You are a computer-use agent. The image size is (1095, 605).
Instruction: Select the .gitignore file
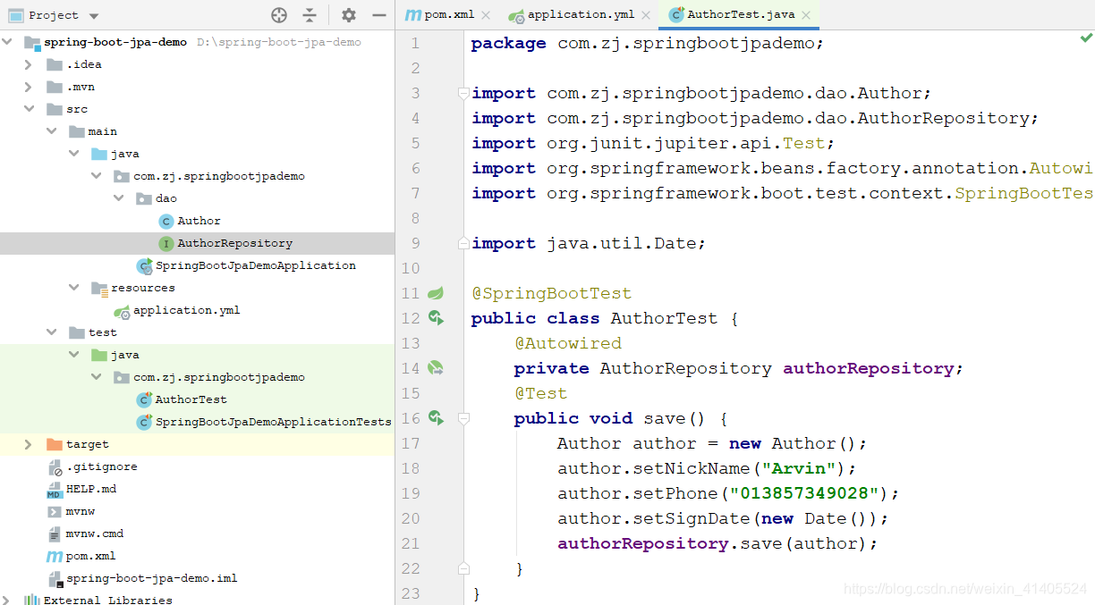click(x=101, y=466)
